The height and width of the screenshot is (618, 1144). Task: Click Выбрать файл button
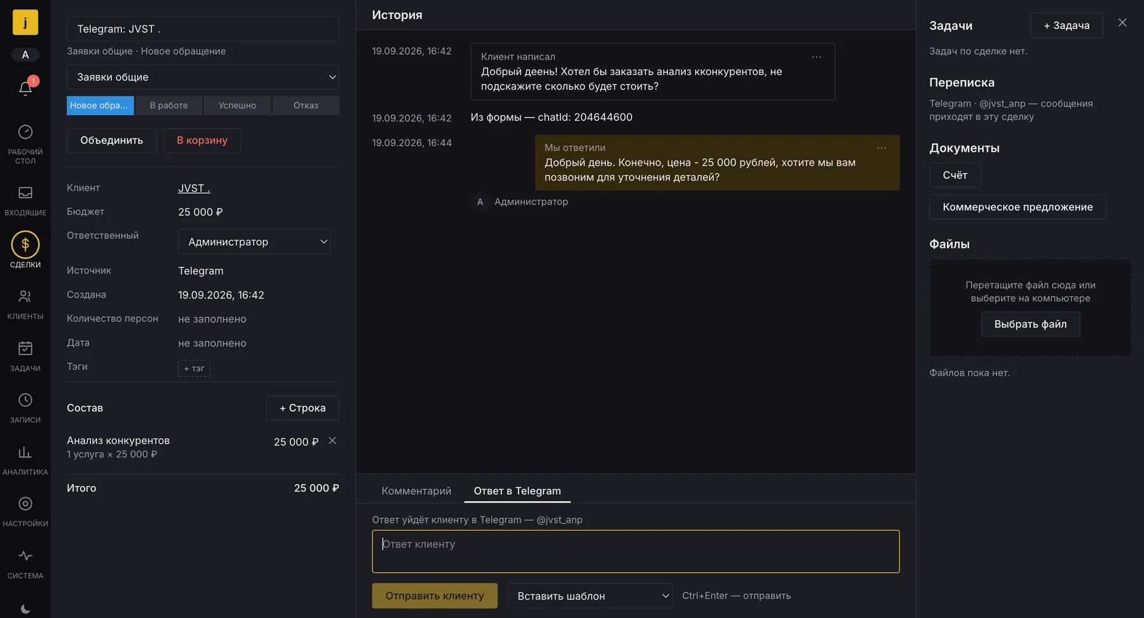pos(1030,324)
